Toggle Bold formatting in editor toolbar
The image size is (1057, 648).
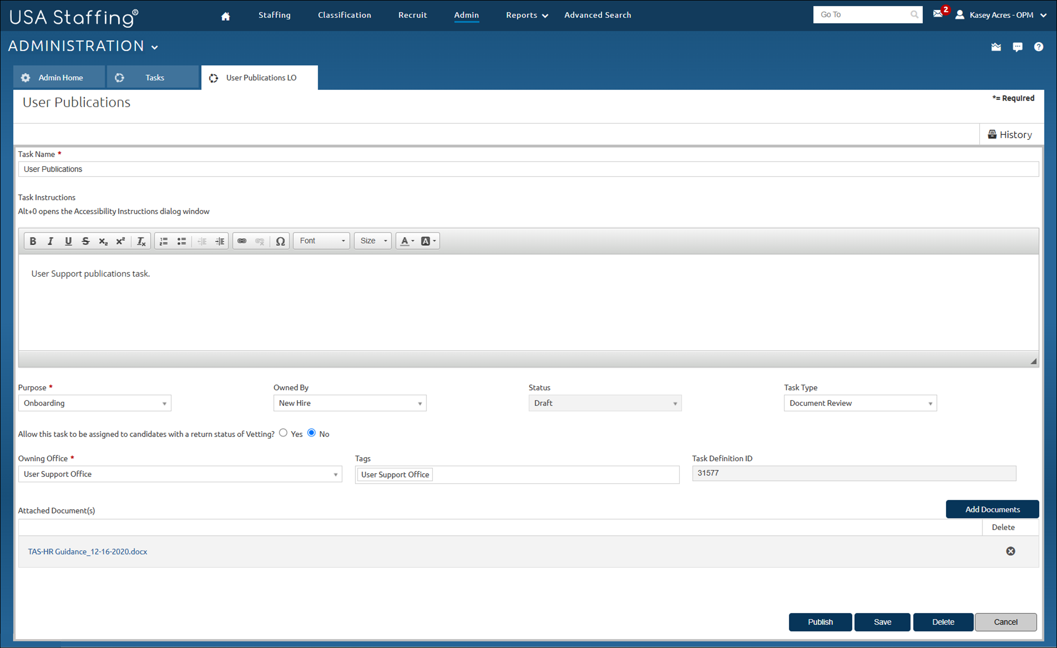coord(33,241)
